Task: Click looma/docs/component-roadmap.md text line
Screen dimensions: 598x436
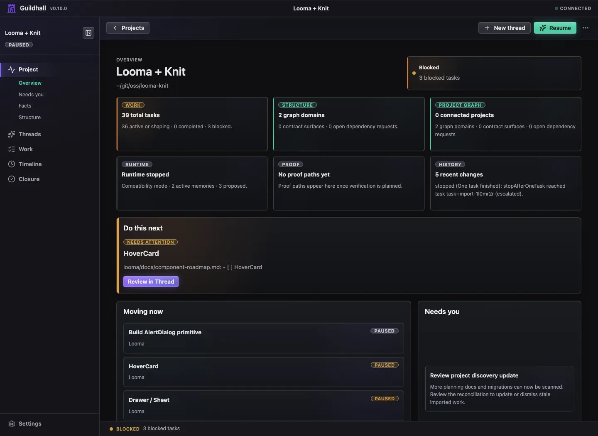Action: (x=193, y=267)
